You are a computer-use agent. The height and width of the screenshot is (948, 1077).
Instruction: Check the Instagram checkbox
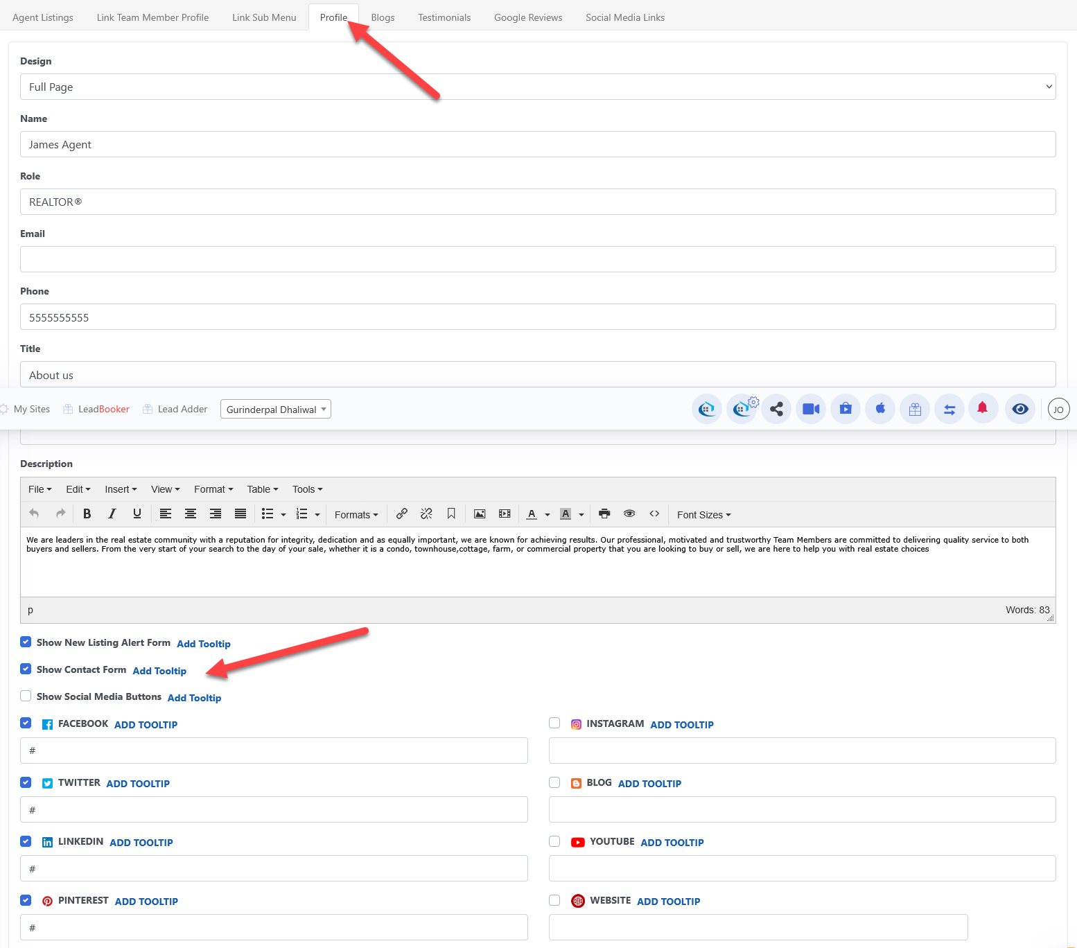tap(554, 723)
